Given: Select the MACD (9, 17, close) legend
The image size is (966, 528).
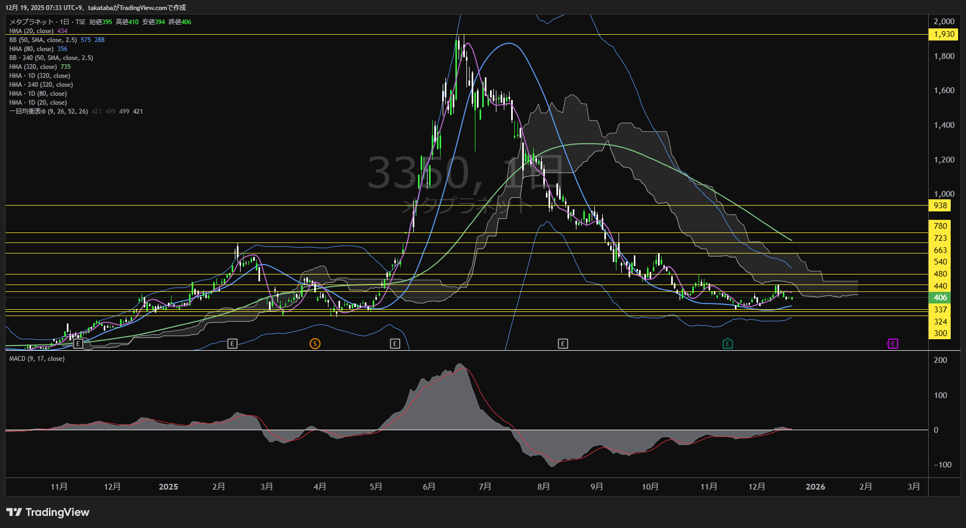Looking at the screenshot, I should coord(37,359).
